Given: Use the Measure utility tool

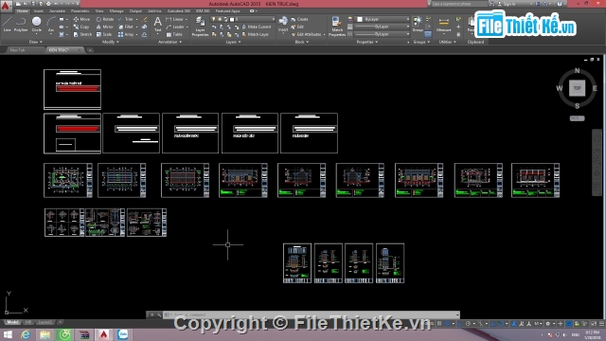Looking at the screenshot, I should tap(444, 25).
